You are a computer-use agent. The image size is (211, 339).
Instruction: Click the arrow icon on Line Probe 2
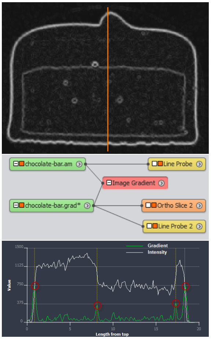click(x=199, y=226)
